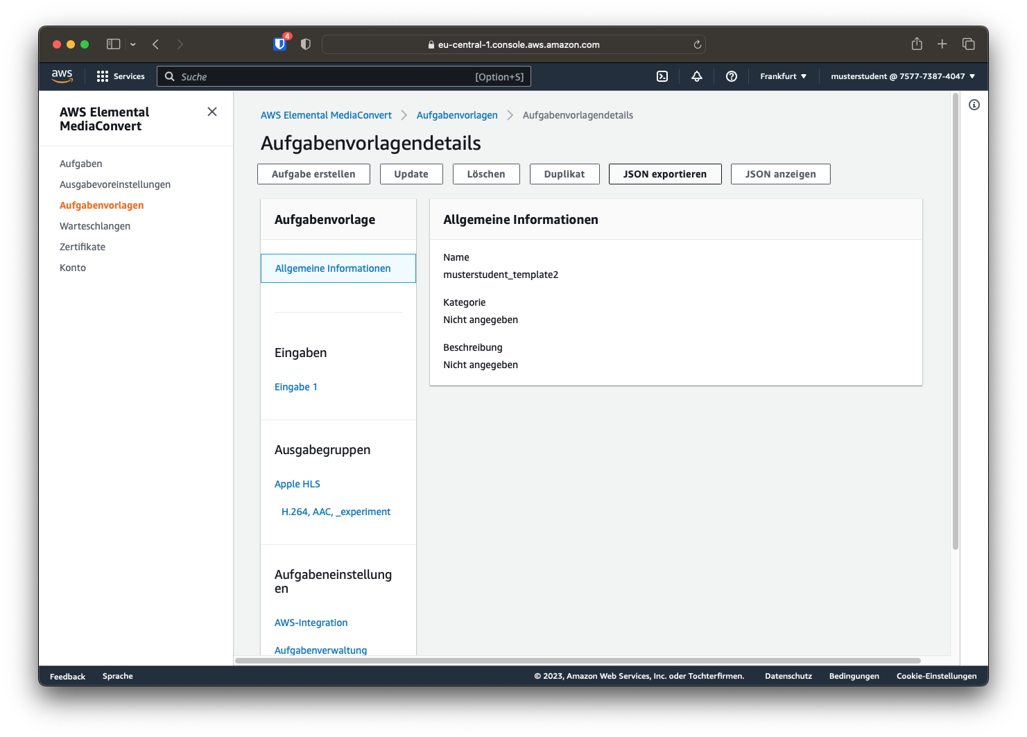1027x737 pixels.
Task: Click the Safari address bar
Action: [x=514, y=44]
